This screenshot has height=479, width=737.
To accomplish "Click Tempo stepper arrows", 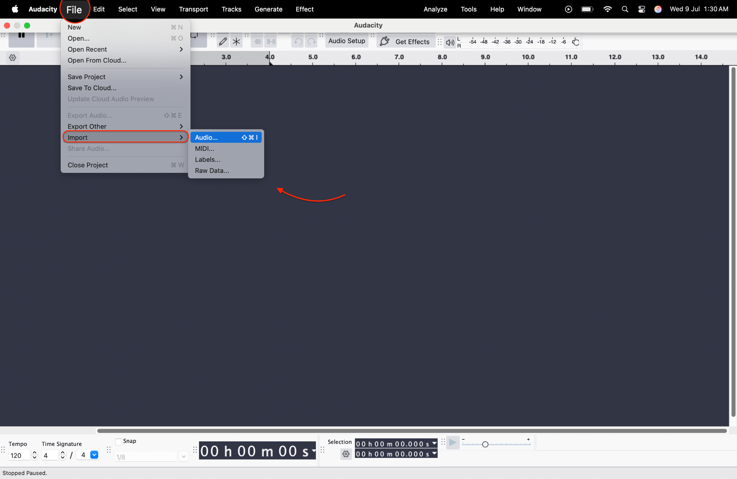I will pyautogui.click(x=35, y=455).
